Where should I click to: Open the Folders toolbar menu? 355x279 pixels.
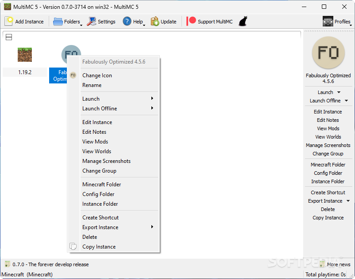68,22
